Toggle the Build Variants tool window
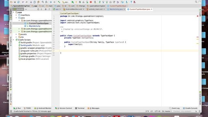 click(x=11, y=84)
